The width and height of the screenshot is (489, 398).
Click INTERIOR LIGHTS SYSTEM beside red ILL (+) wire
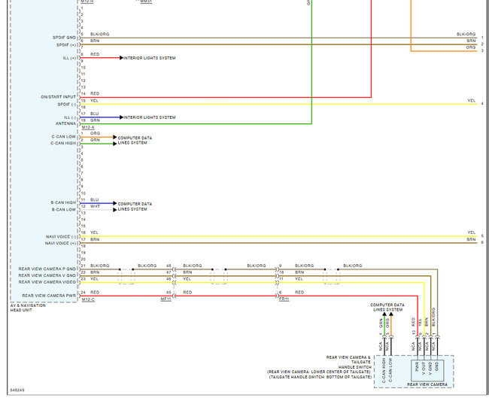point(150,58)
